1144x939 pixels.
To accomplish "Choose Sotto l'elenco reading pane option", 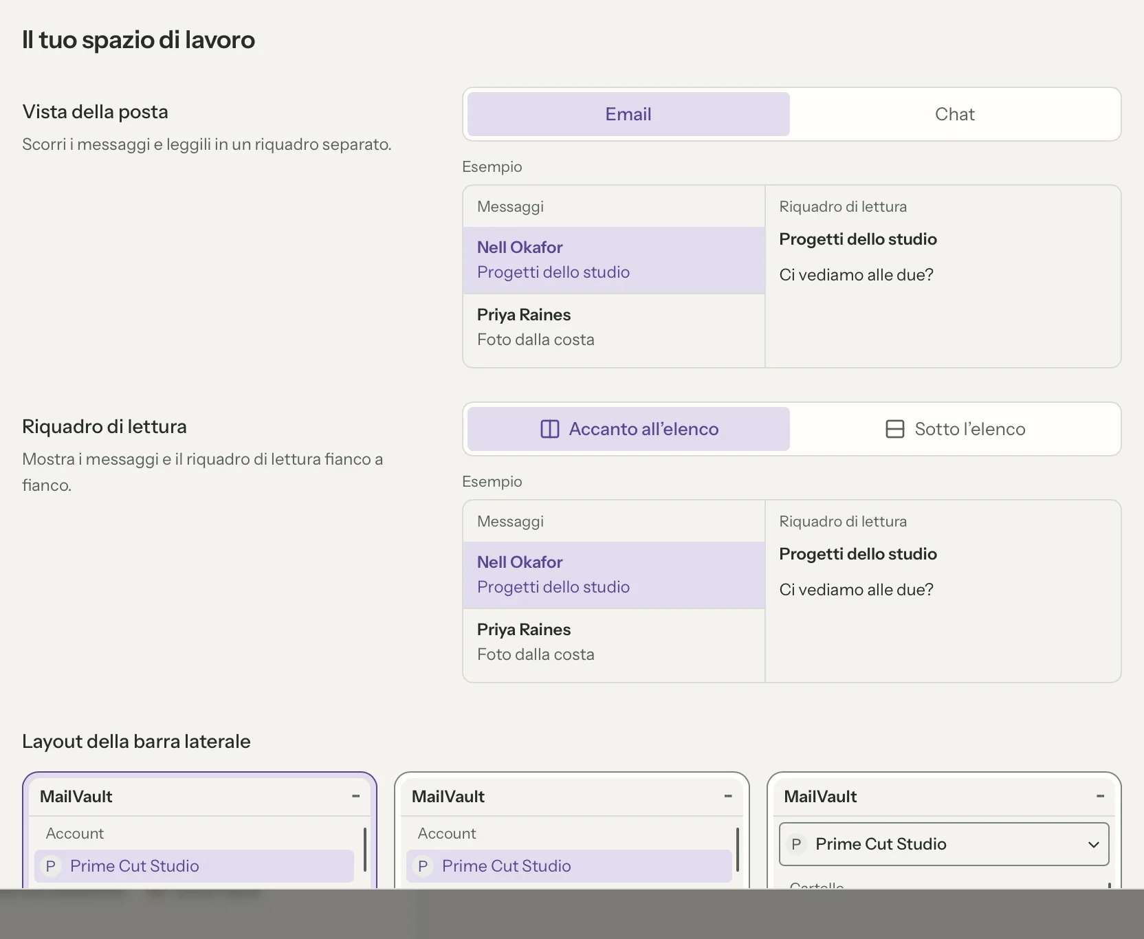I will 954,429.
